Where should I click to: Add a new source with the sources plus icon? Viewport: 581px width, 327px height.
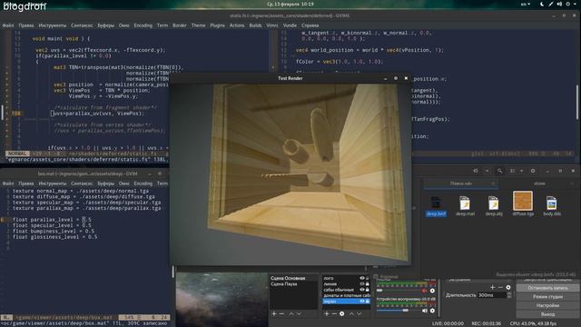(x=327, y=314)
